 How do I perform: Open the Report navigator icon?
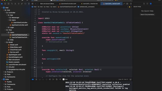coord(29,4)
